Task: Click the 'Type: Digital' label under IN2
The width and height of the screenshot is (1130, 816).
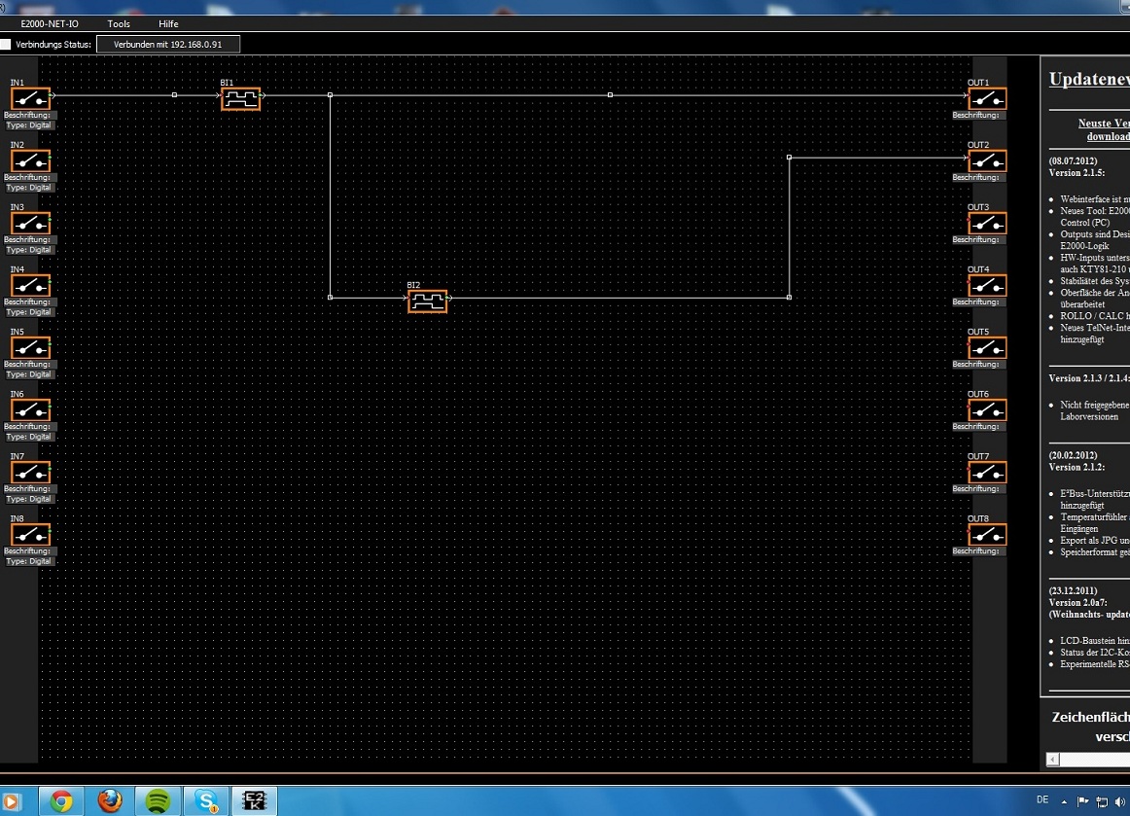Action: click(29, 188)
